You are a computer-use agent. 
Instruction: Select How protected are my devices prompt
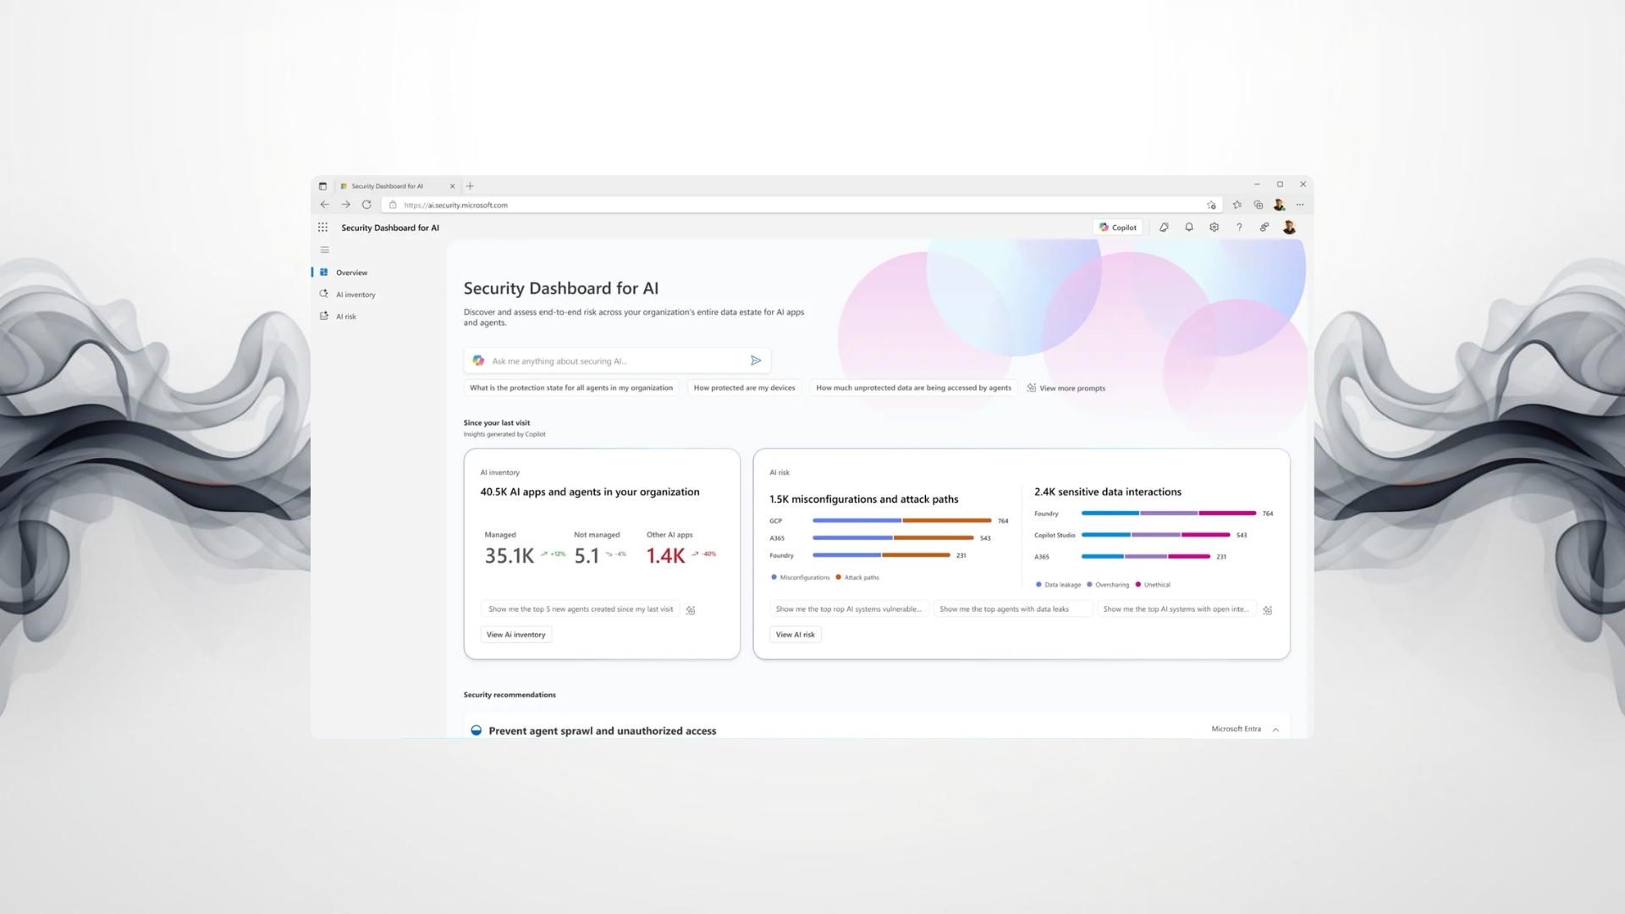coord(744,388)
